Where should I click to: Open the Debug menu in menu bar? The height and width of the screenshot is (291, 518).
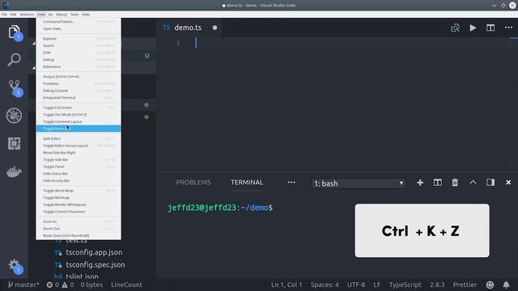62,15
